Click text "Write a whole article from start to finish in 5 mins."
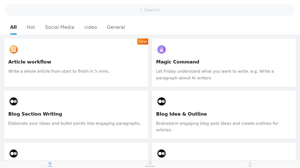This screenshot has height=168, width=300. click(59, 71)
